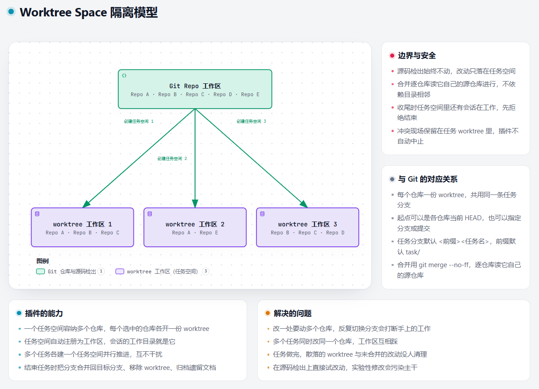Viewport: 539px width, 389px height.
Task: Click bullet 多个任务同时改同一个仓库
Action: [335, 342]
